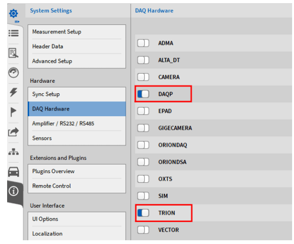Viewport: 294px width, 244px height.
Task: Turn off the TRION hardware toggle
Action: 143,213
